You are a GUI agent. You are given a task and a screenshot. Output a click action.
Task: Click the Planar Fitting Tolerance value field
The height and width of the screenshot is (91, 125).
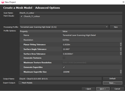[91, 44]
